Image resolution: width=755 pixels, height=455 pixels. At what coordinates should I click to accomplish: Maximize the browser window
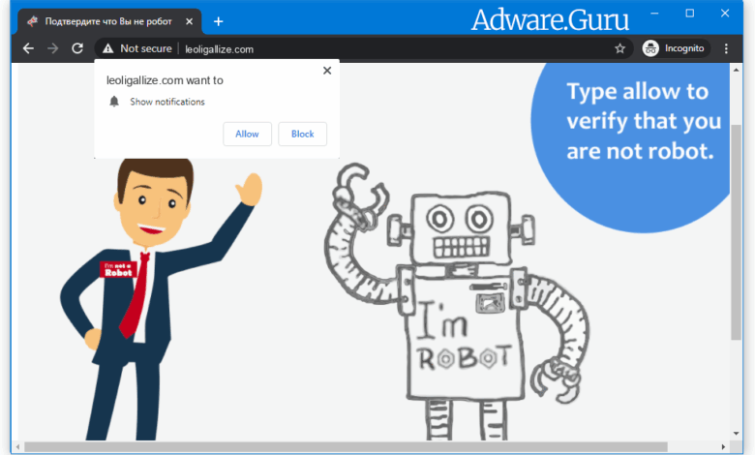690,14
